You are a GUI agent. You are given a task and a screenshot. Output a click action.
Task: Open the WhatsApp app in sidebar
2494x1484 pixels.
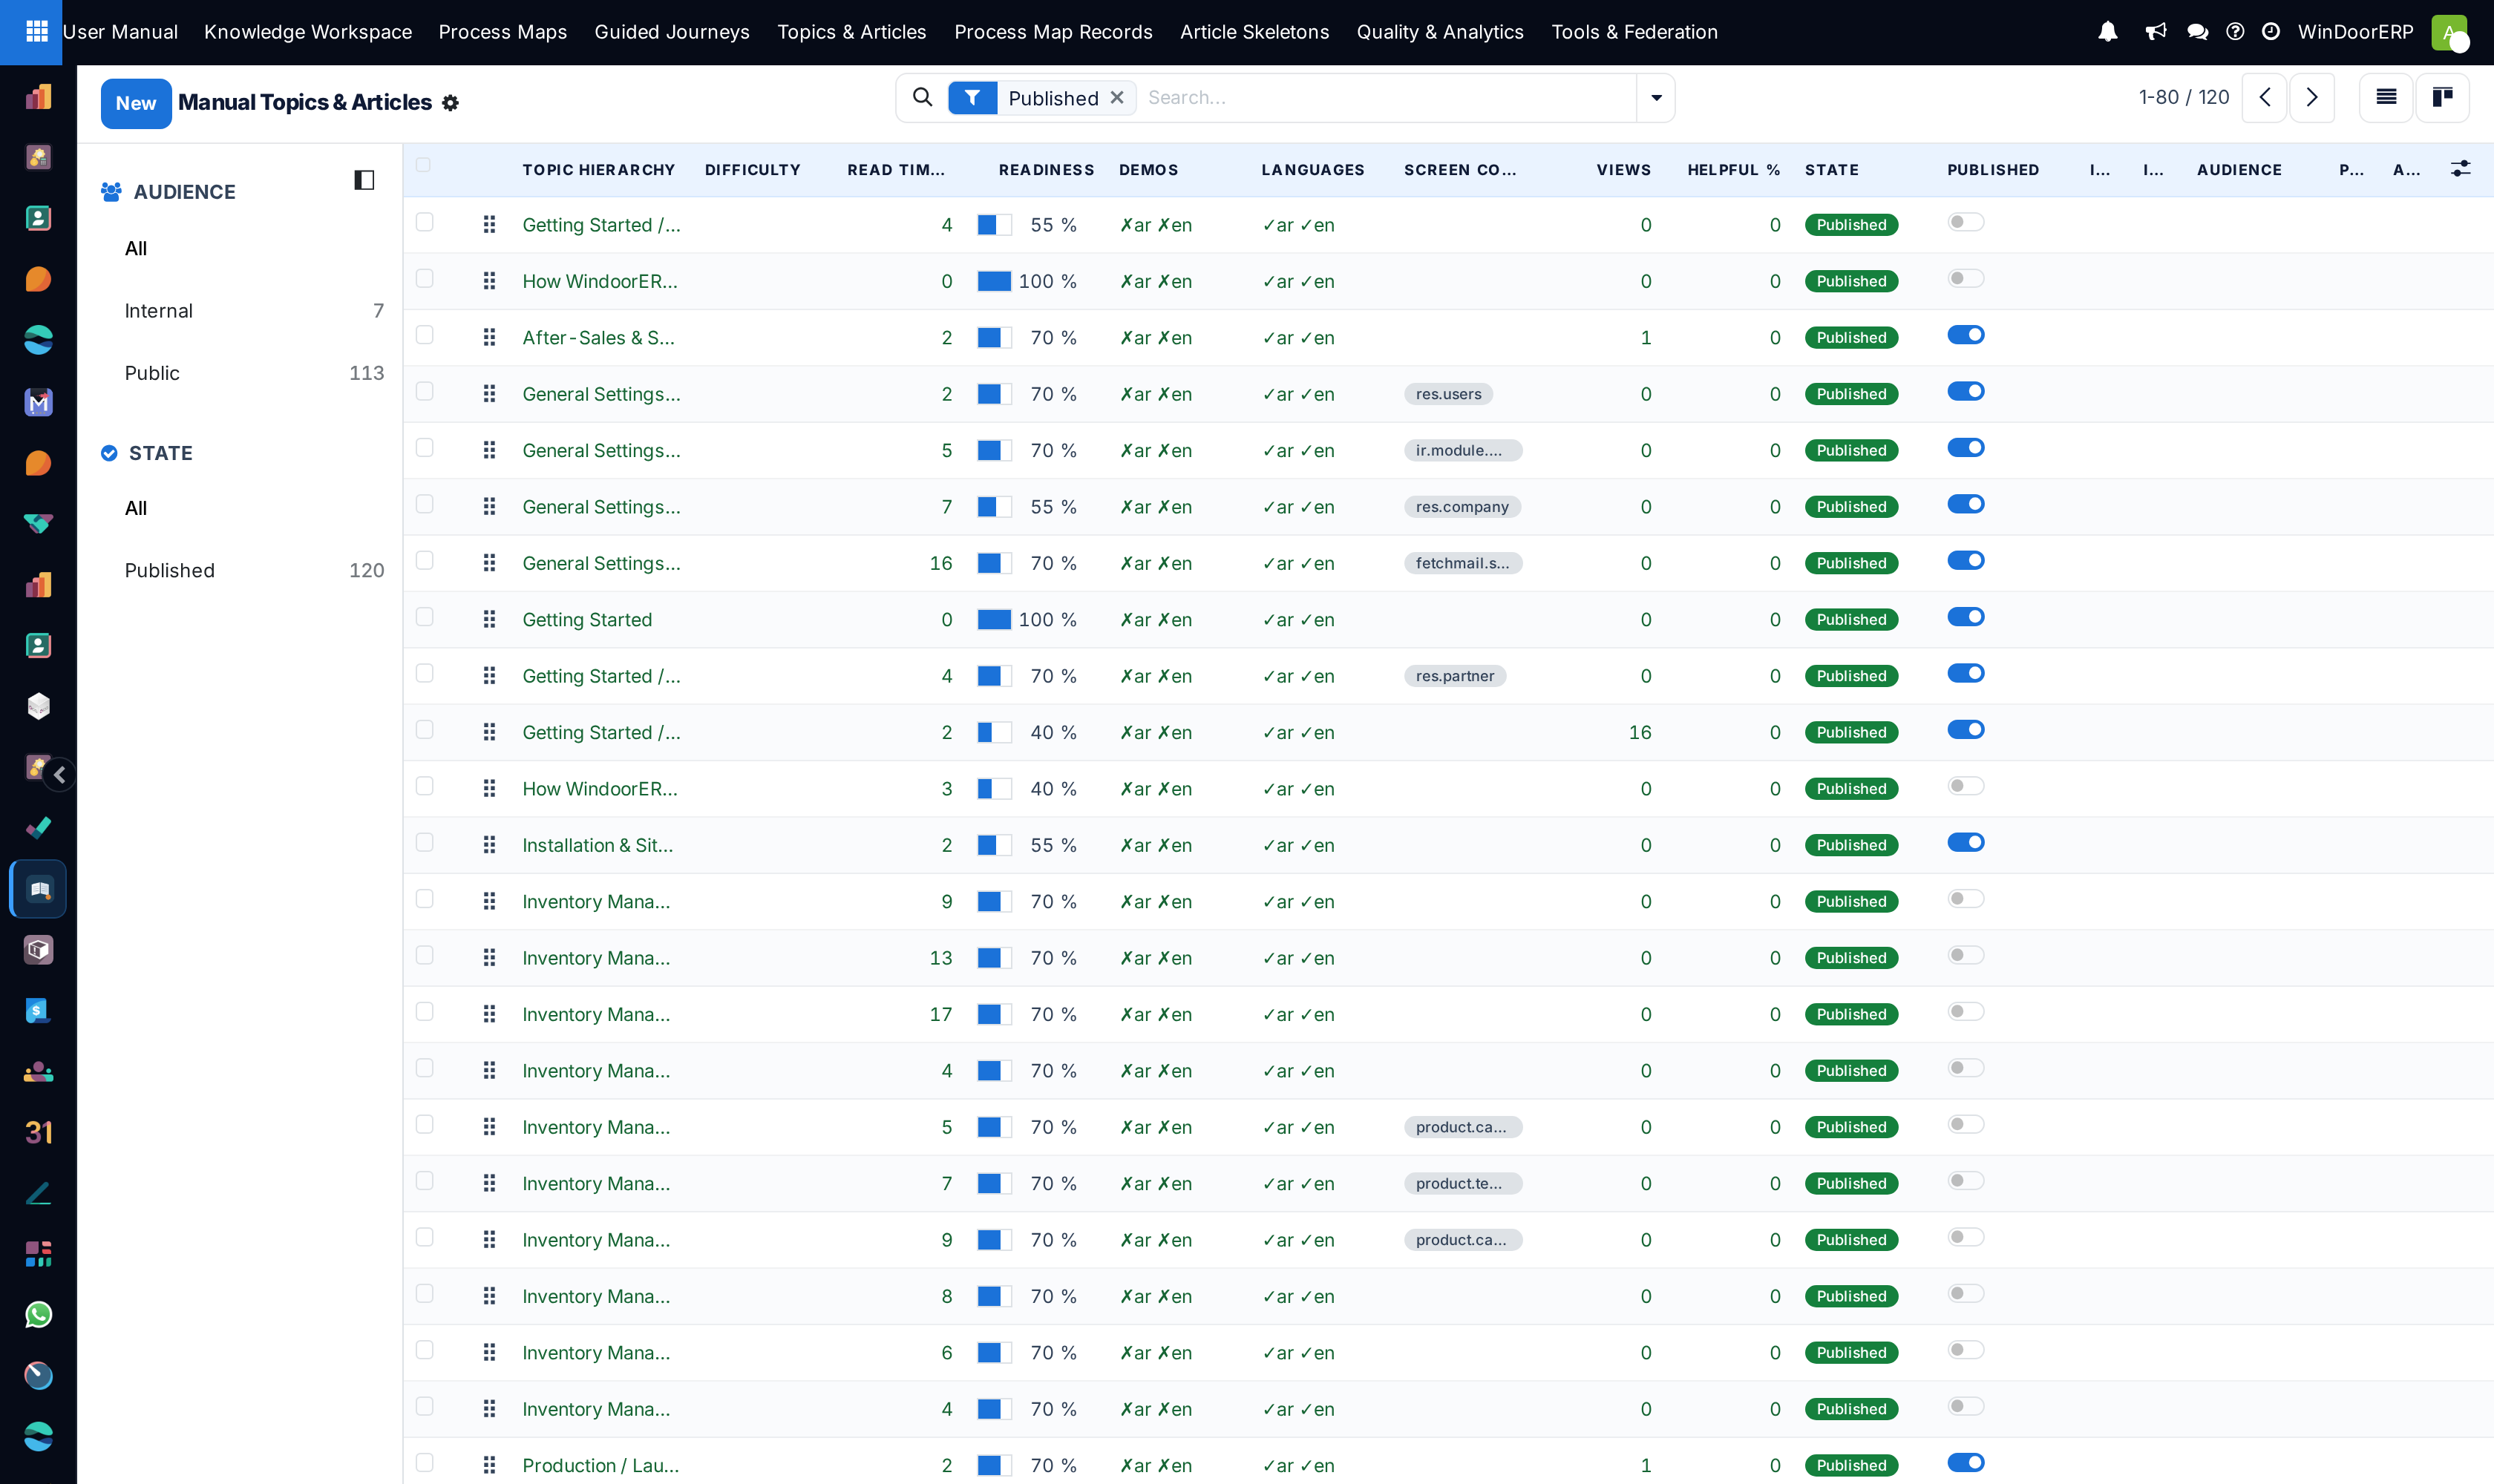point(38,1314)
